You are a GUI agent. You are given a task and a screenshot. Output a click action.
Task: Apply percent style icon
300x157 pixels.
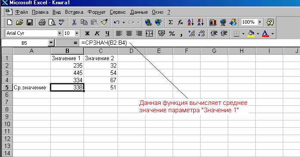pyautogui.click(x=172, y=34)
